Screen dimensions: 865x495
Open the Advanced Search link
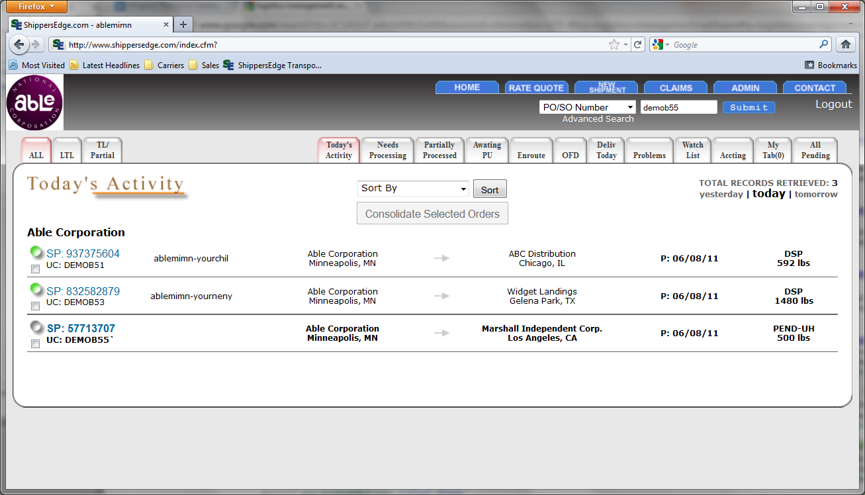click(598, 119)
